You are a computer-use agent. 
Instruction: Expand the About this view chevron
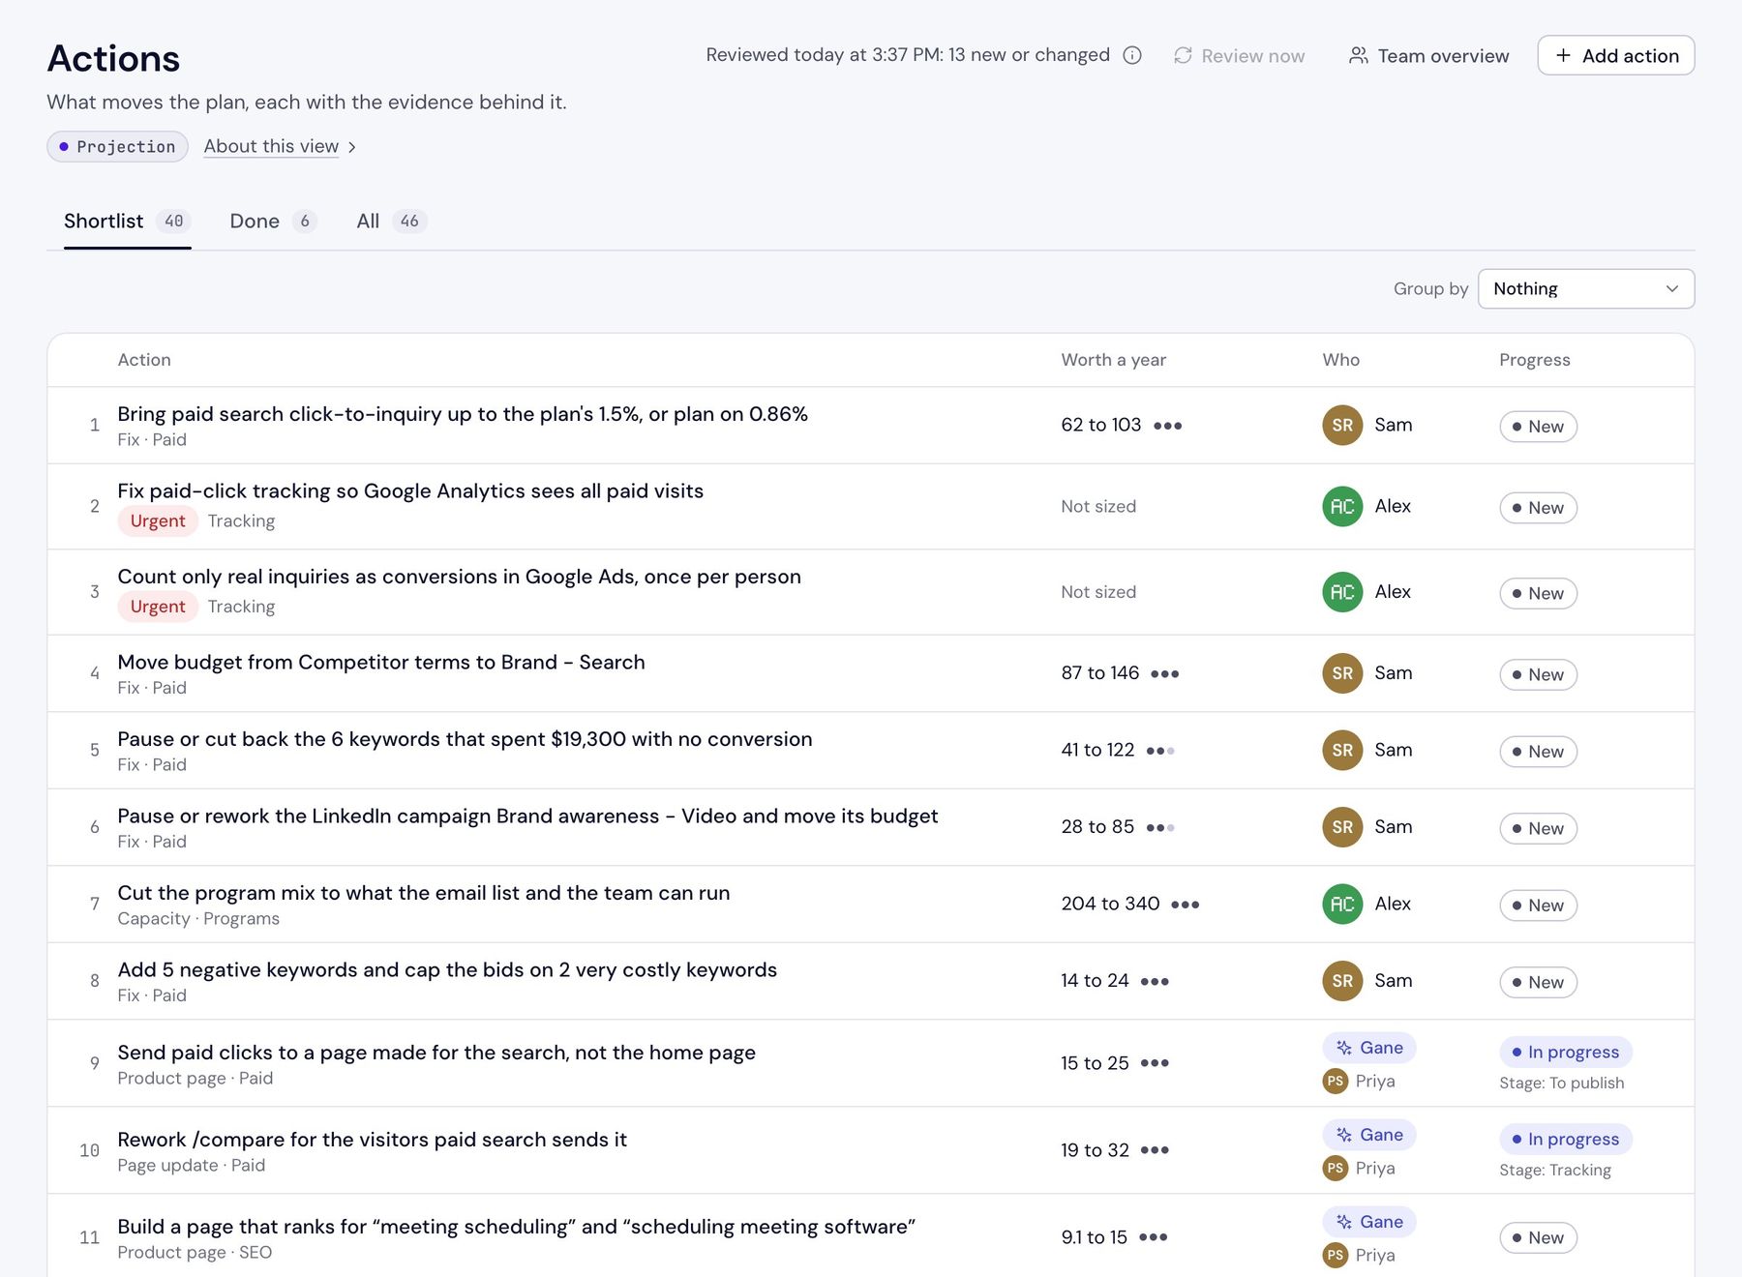tap(352, 147)
